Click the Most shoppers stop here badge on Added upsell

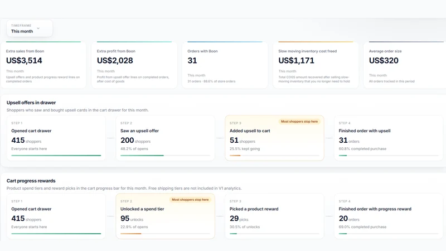[x=299, y=122]
